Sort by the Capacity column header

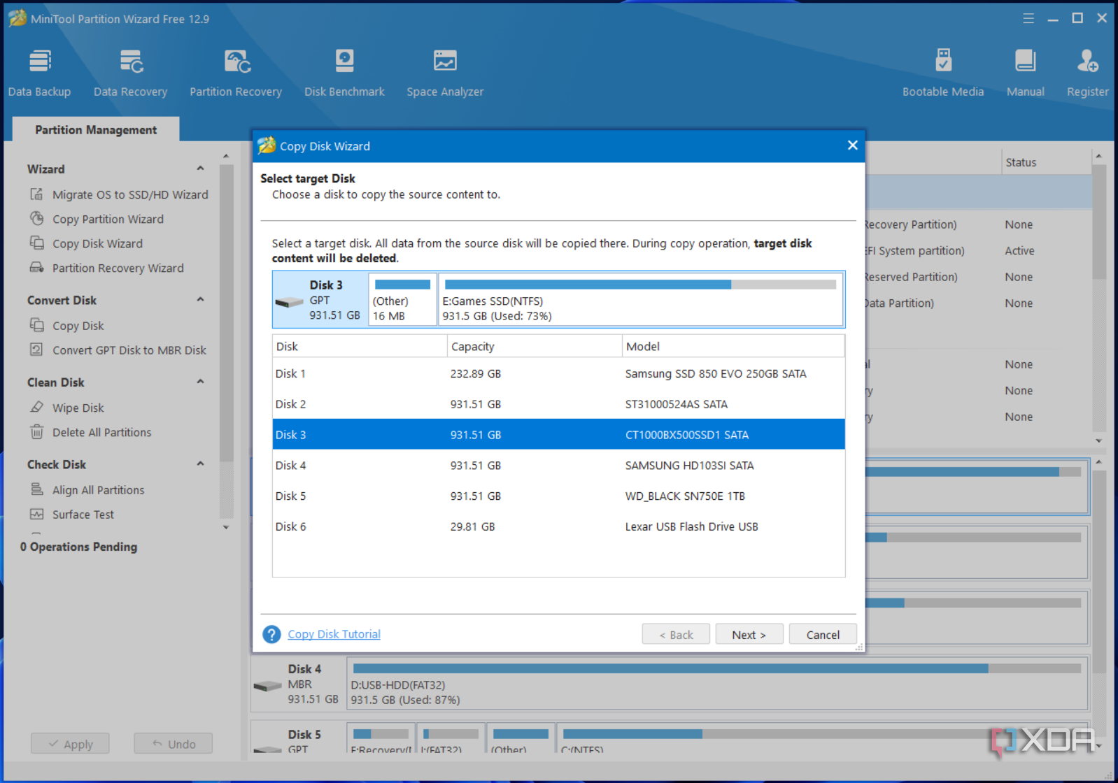point(535,346)
